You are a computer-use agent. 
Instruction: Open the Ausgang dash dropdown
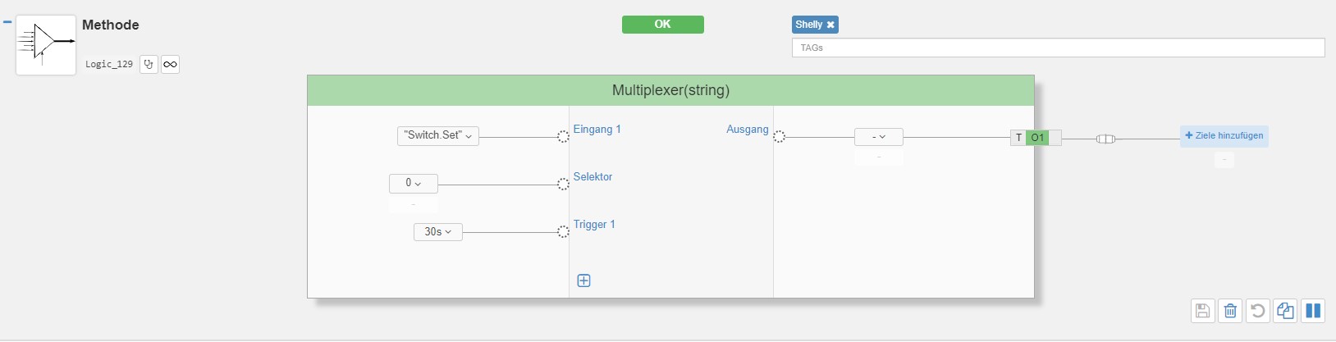878,137
